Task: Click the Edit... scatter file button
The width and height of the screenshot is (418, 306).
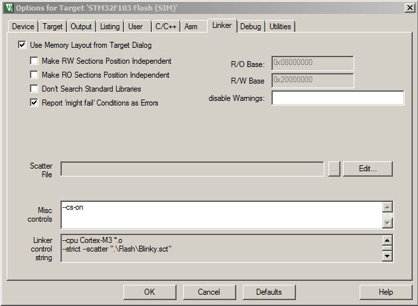Action: [368, 169]
